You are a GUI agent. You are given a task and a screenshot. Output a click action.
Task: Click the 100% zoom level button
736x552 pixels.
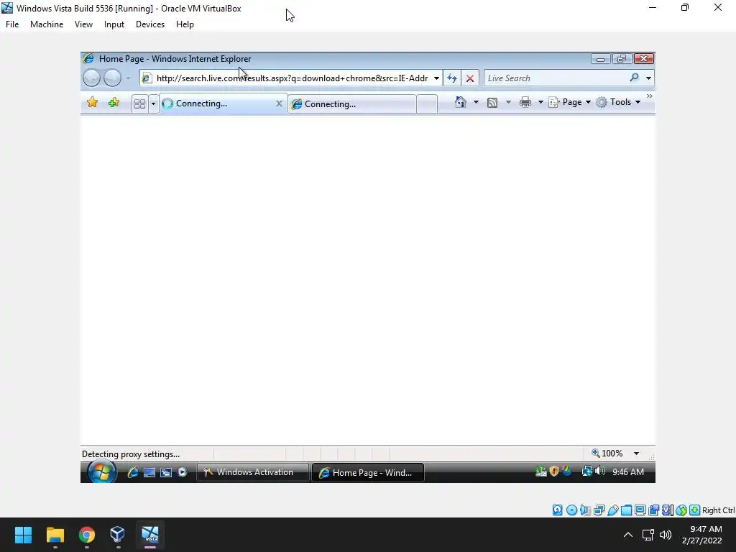point(608,454)
